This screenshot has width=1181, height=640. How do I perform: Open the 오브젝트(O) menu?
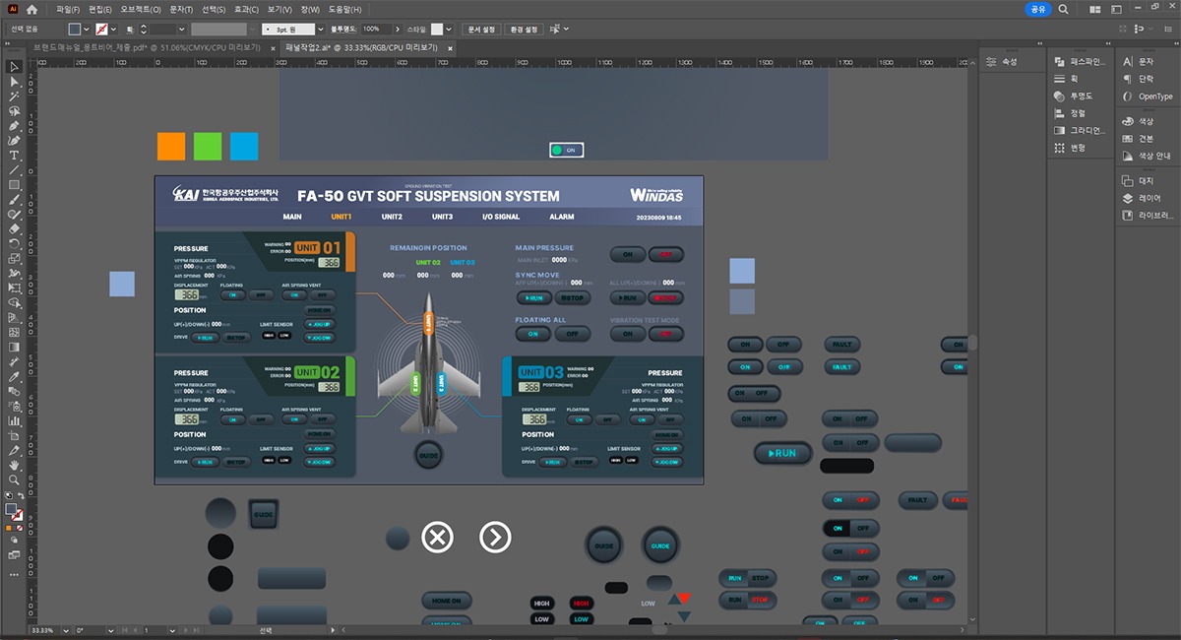click(141, 9)
